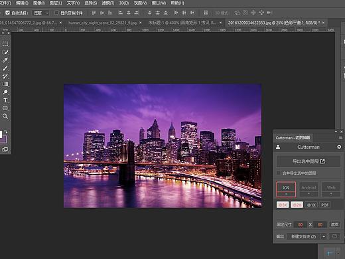The height and width of the screenshot is (259, 345).
Task: Click the export selected layers (导出选中图层) button
Action: [x=309, y=161]
